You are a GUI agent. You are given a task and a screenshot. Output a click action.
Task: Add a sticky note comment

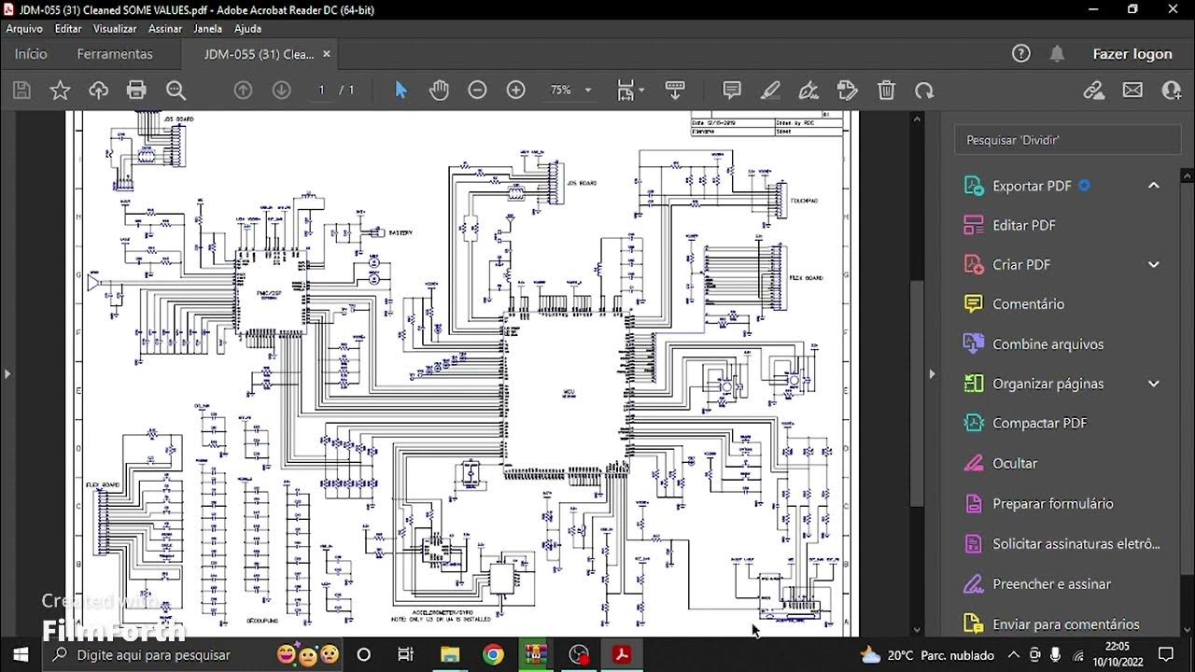click(732, 91)
